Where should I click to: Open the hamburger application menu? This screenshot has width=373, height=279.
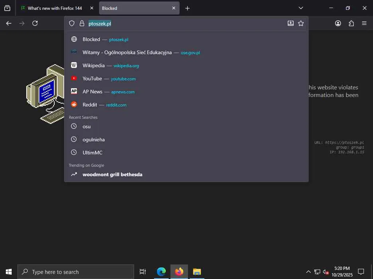[364, 23]
